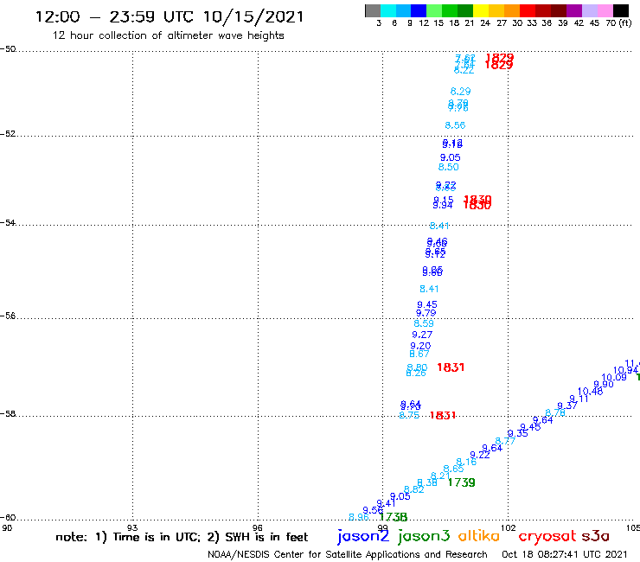Image resolution: width=640 pixels, height=562 pixels.
Task: Click the wave height value '10.09'
Action: click(614, 377)
